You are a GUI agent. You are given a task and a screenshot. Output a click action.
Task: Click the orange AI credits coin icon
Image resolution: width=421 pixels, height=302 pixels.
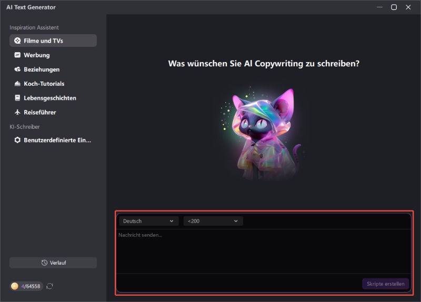[15, 286]
